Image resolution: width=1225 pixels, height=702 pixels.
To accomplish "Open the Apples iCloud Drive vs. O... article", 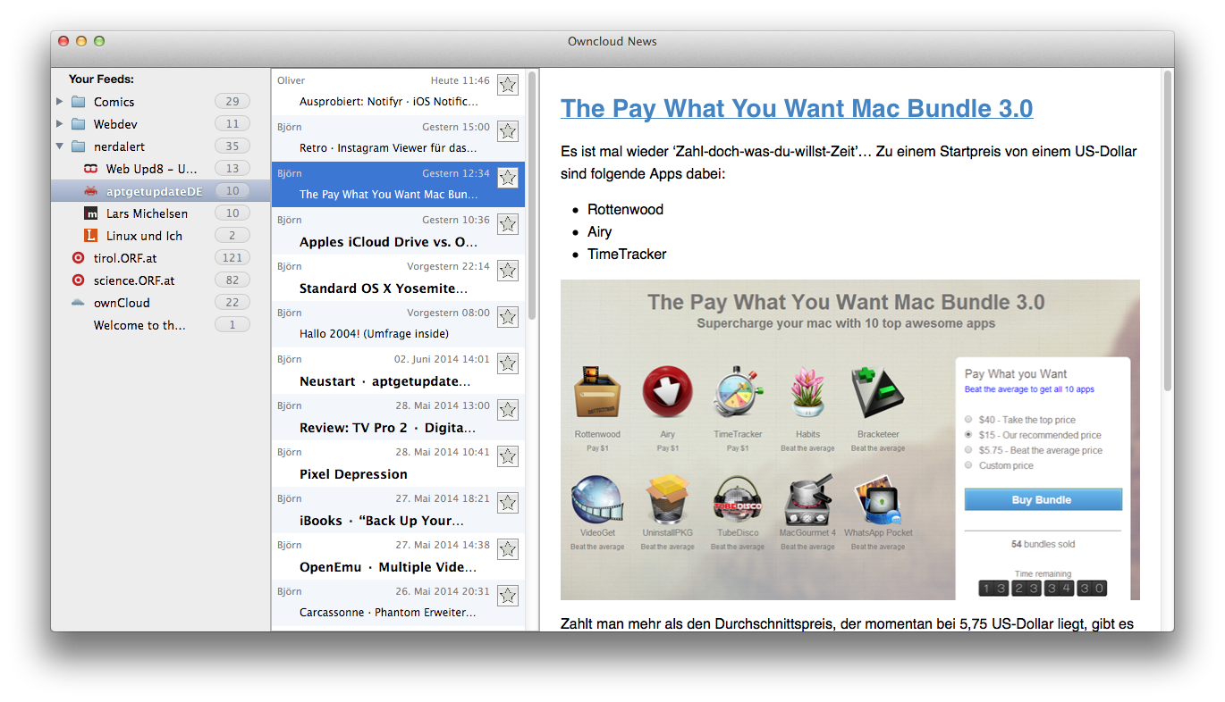I will point(398,231).
